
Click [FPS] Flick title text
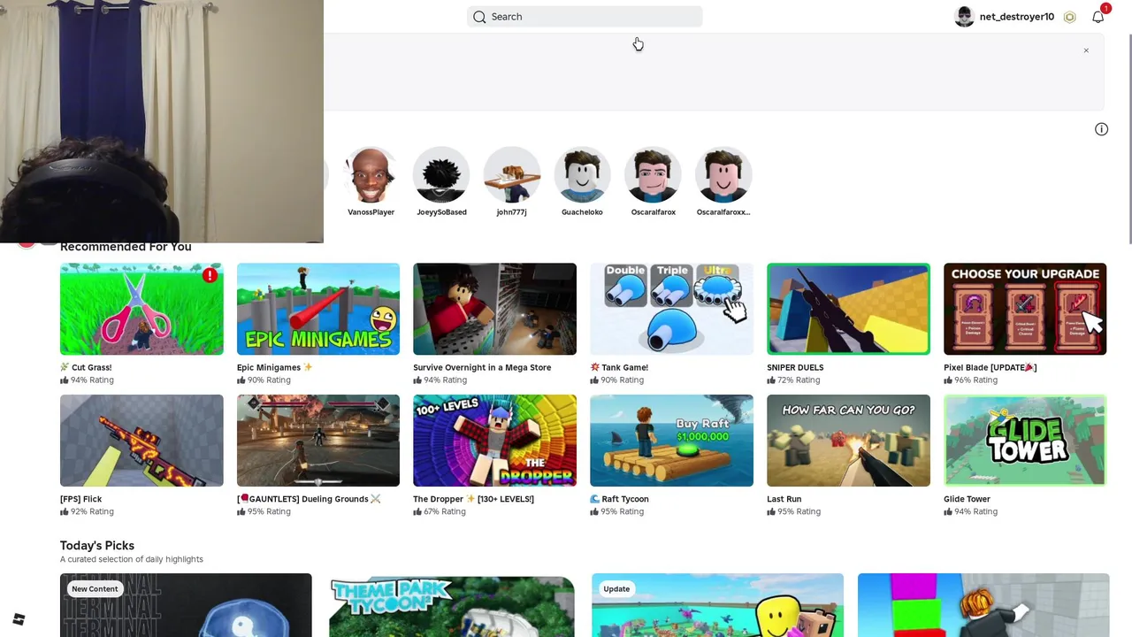tap(80, 499)
